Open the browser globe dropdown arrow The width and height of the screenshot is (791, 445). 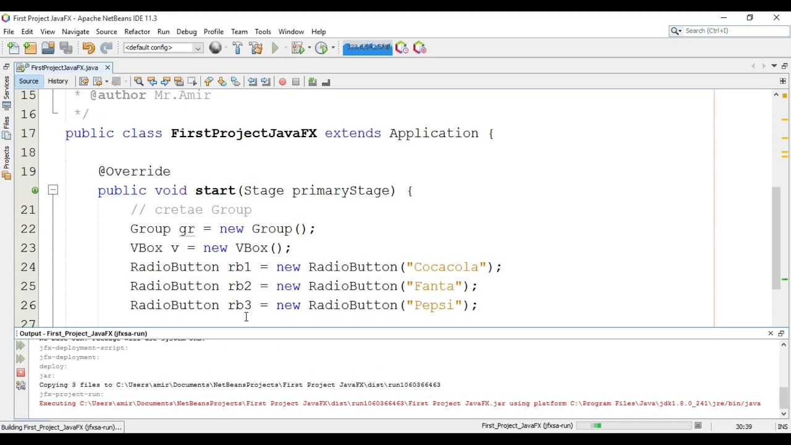(226, 48)
